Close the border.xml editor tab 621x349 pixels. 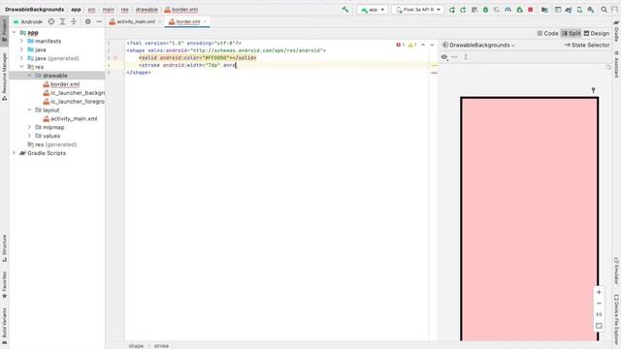coord(205,21)
